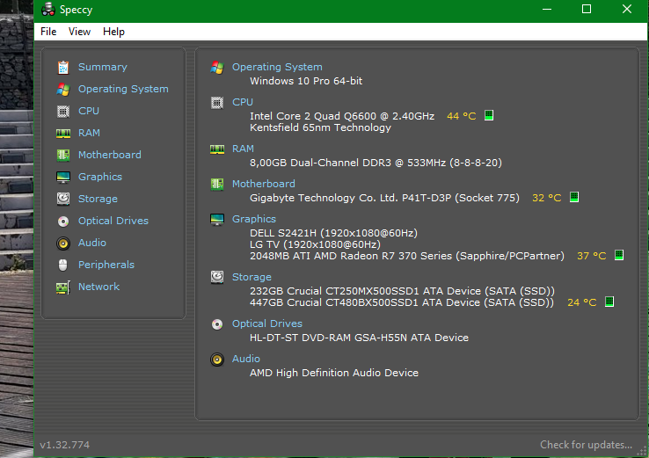Open Peripherals mouse icon in sidebar
This screenshot has height=458, width=649.
63,265
